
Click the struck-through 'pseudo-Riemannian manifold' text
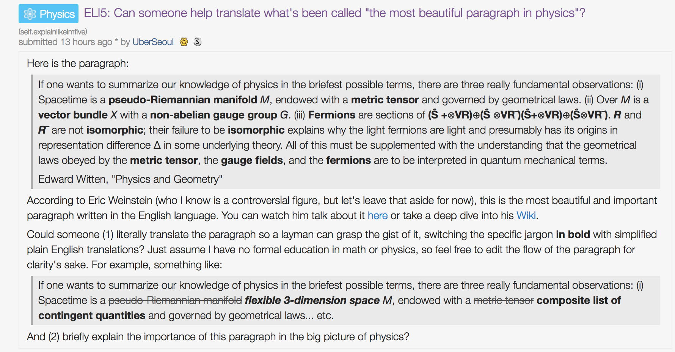(x=175, y=301)
